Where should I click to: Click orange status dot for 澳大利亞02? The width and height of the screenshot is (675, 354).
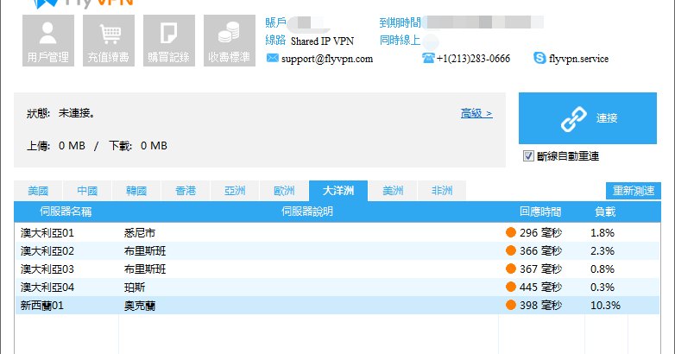tap(511, 250)
